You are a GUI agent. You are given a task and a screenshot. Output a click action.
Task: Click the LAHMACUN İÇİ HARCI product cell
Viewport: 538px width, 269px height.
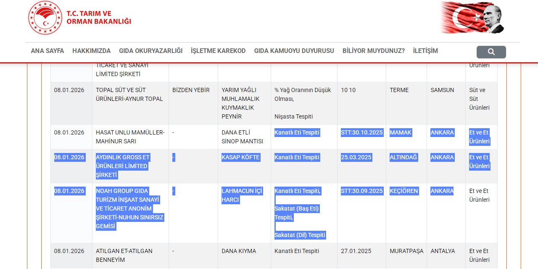242,195
